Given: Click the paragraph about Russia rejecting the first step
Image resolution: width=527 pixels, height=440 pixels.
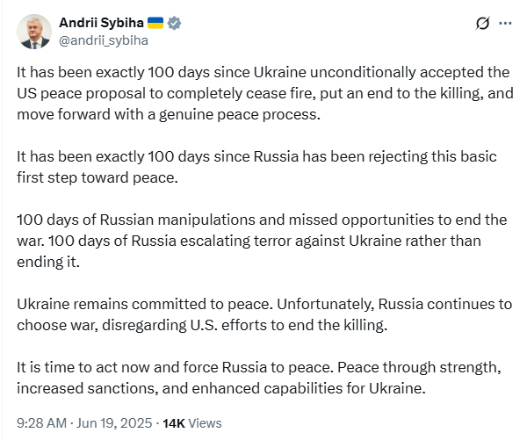Looking at the screenshot, I should 256,166.
